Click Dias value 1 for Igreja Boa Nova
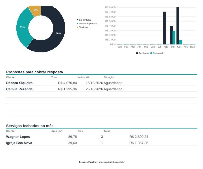Image resolution: width=203 pixels, height=169 pixels. coord(102,143)
